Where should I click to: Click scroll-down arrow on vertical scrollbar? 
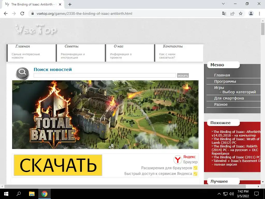[x=263, y=182]
